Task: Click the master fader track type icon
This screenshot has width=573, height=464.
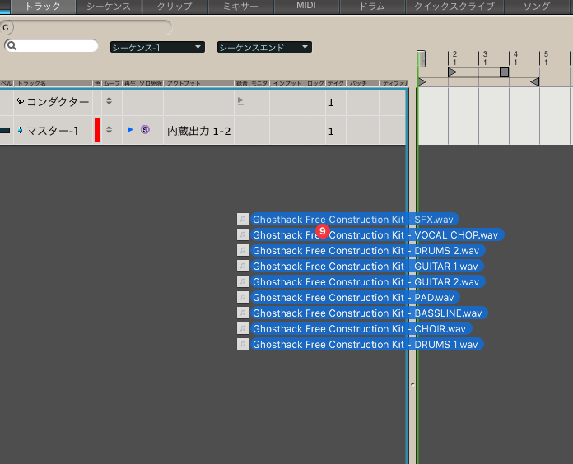Action: [20, 130]
